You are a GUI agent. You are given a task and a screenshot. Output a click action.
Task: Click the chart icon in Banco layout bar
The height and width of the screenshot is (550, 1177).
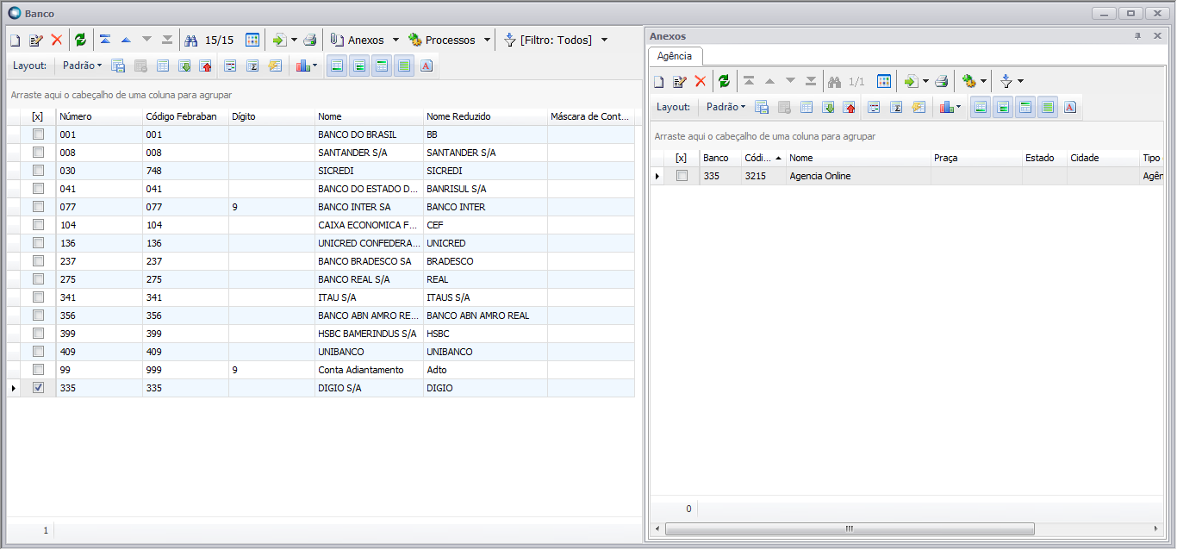click(x=302, y=66)
